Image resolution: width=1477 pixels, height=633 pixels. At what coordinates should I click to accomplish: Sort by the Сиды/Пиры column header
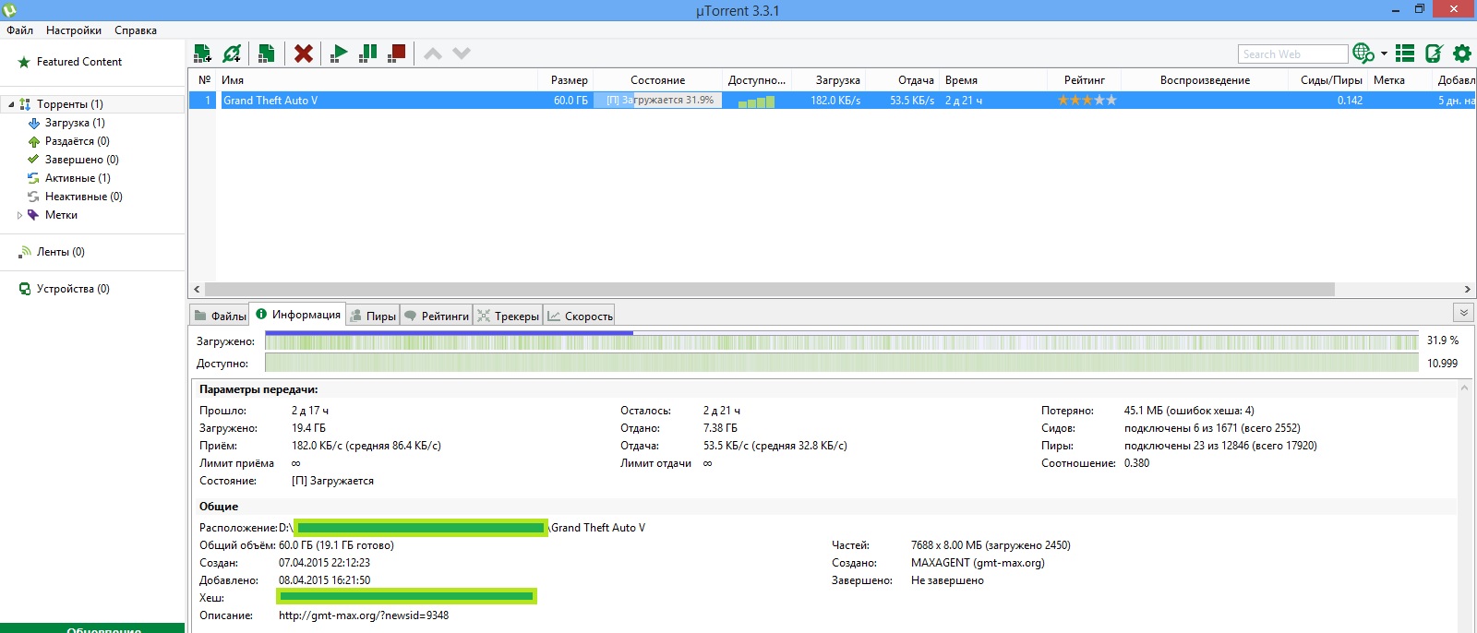click(1330, 80)
